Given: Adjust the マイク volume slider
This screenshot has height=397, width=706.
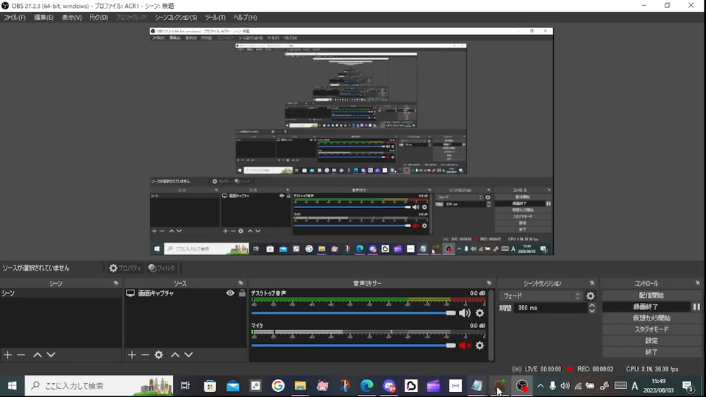Looking at the screenshot, I should [x=354, y=346].
